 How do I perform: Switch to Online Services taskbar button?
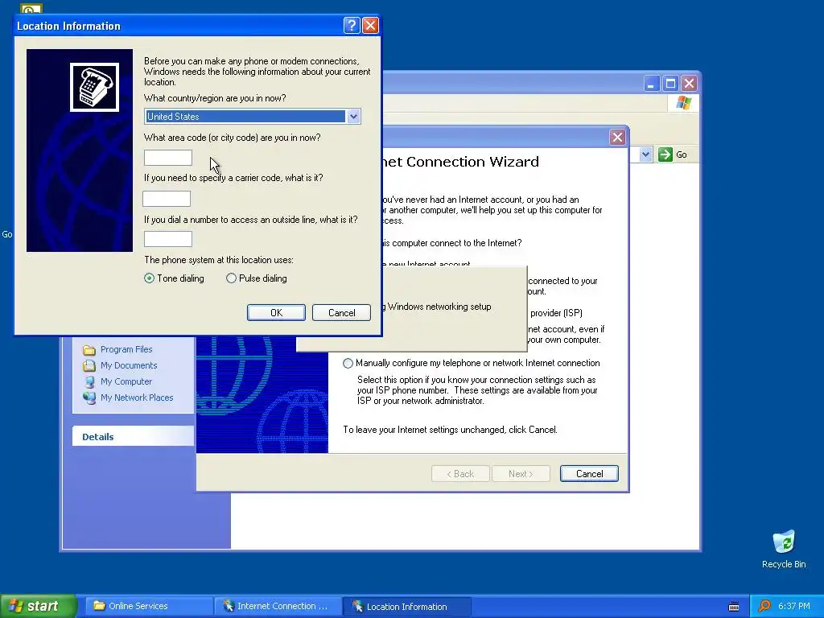[x=148, y=606]
